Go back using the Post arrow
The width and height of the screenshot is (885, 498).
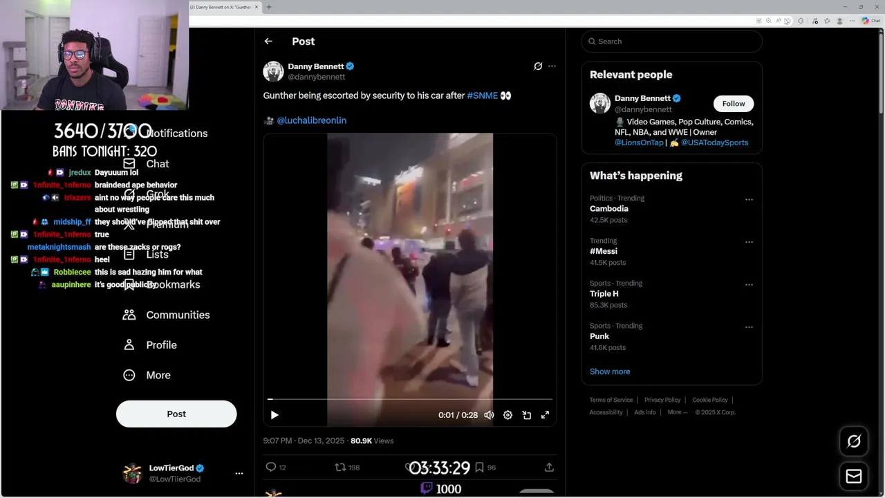coord(268,41)
